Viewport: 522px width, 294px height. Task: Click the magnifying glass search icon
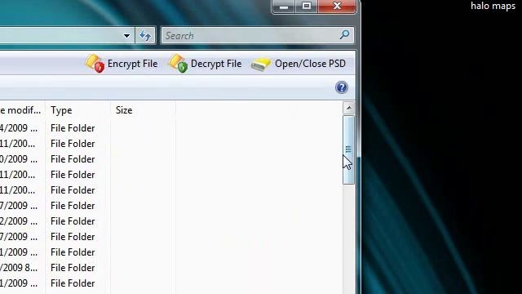(344, 34)
